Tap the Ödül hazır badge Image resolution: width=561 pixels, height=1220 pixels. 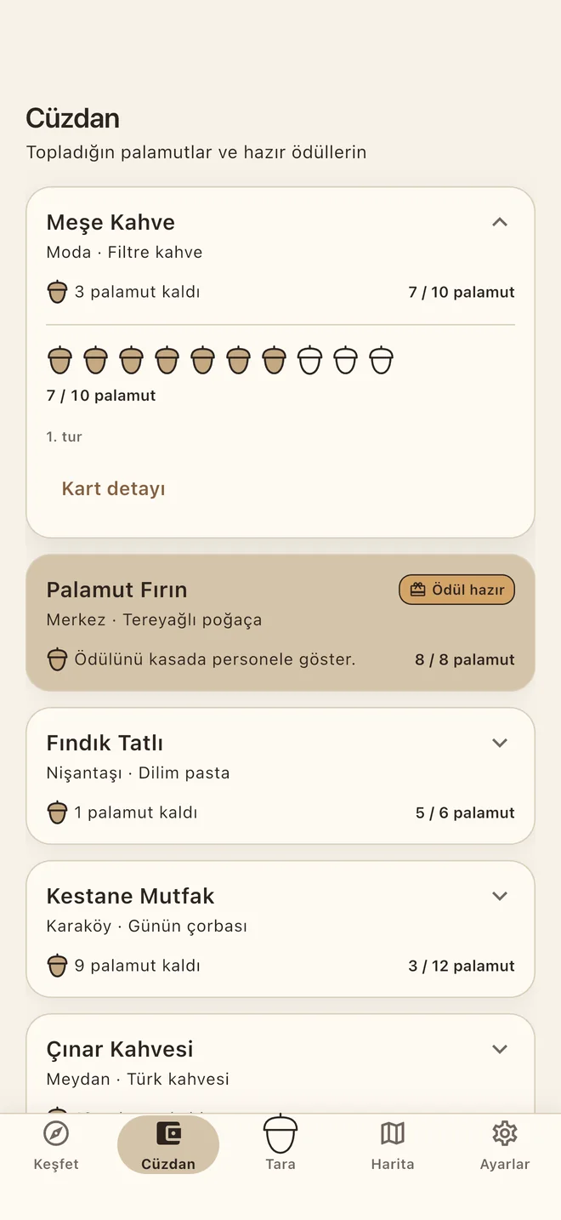456,590
